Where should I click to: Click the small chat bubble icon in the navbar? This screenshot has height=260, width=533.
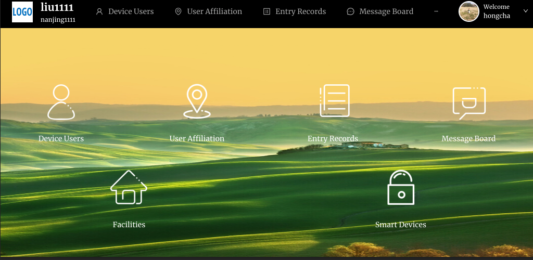[350, 11]
